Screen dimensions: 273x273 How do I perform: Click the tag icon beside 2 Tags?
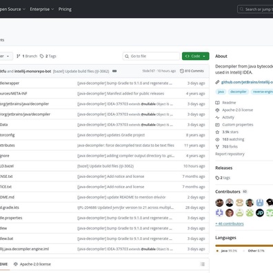point(41,56)
